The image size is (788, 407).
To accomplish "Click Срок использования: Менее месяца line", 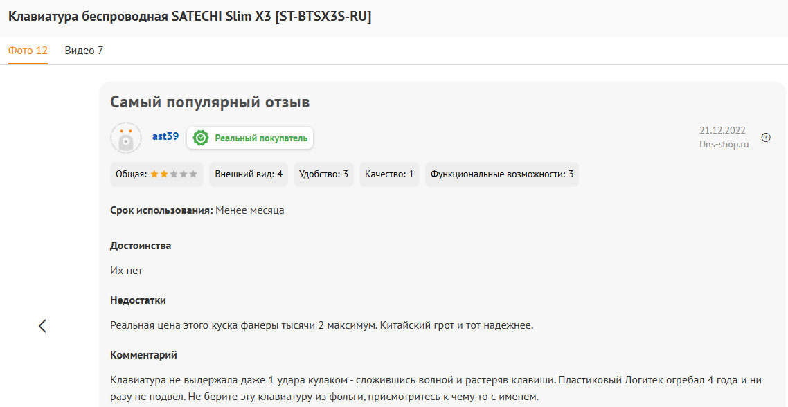I will point(197,210).
